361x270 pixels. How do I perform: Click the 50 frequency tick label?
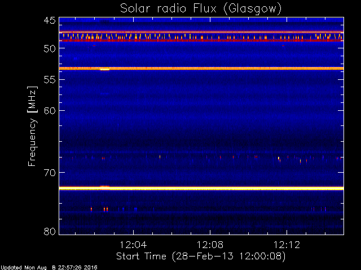pos(50,48)
